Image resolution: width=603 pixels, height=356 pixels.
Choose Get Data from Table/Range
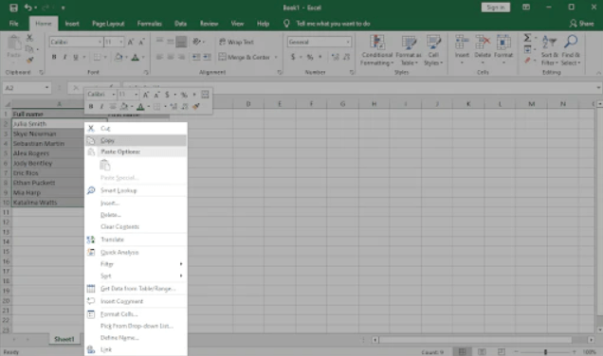click(137, 289)
